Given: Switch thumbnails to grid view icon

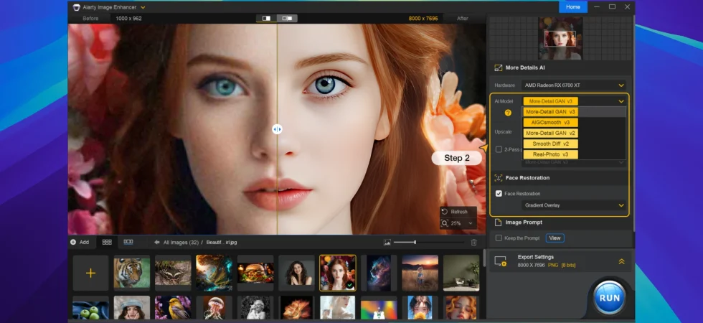Looking at the screenshot, I should (x=107, y=243).
